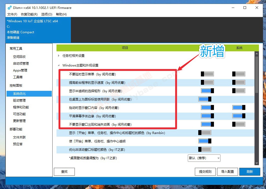The height and width of the screenshot is (189, 266).
Task: Toggle 不要延时显示菜单 in 系统 column
Action: 239,74
